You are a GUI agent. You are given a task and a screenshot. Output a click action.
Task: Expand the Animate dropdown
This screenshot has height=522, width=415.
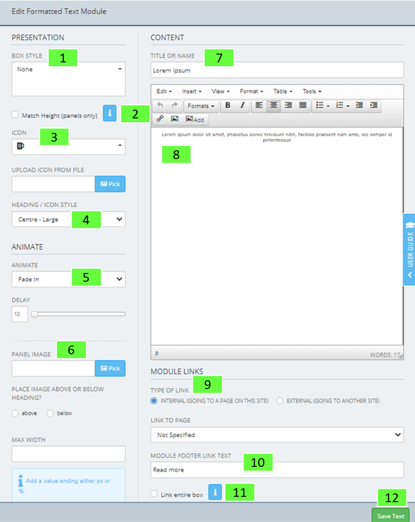(69, 280)
